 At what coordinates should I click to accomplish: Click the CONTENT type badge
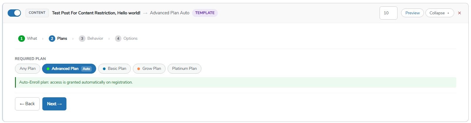click(37, 13)
